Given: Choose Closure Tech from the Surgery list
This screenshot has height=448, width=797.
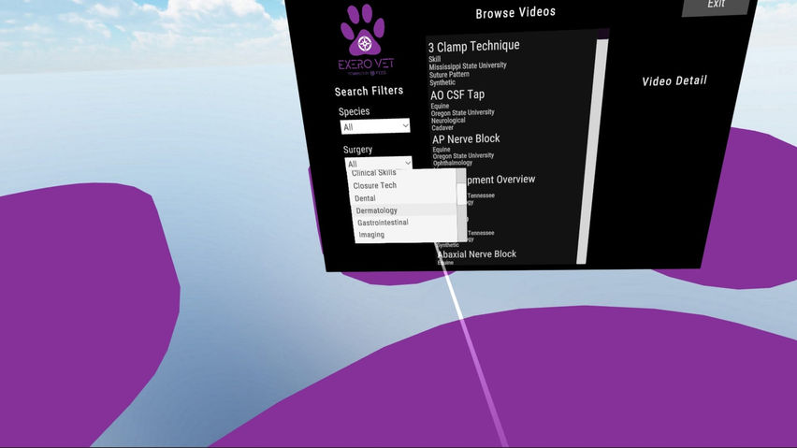Looking at the screenshot, I should pyautogui.click(x=374, y=185).
